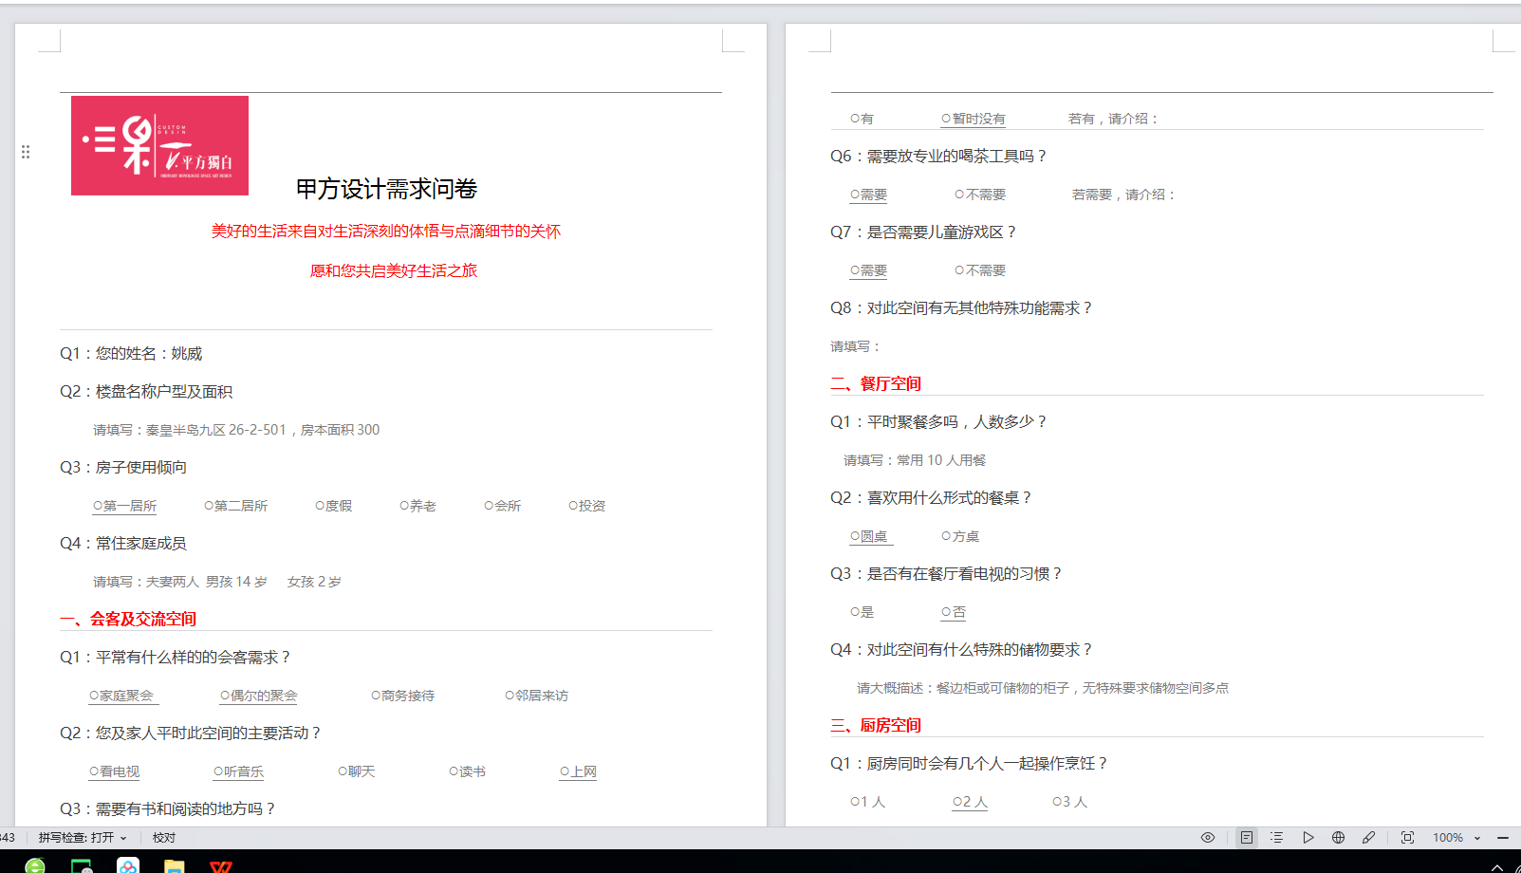This screenshot has height=873, width=1521.
Task: Select the 家庭聚会 option
Action: point(121,696)
